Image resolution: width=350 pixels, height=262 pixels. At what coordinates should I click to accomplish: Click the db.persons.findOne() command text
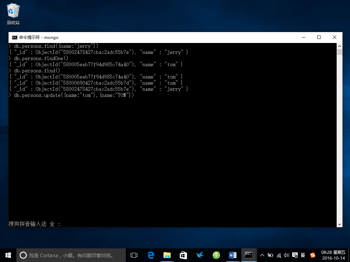click(41, 58)
